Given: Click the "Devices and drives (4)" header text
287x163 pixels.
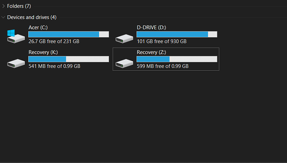Looking at the screenshot, I should [32, 17].
